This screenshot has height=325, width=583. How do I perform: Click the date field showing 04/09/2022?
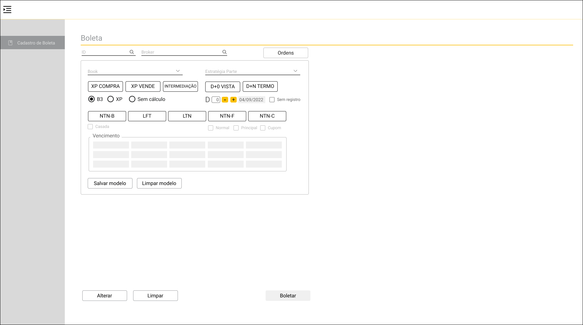(251, 100)
